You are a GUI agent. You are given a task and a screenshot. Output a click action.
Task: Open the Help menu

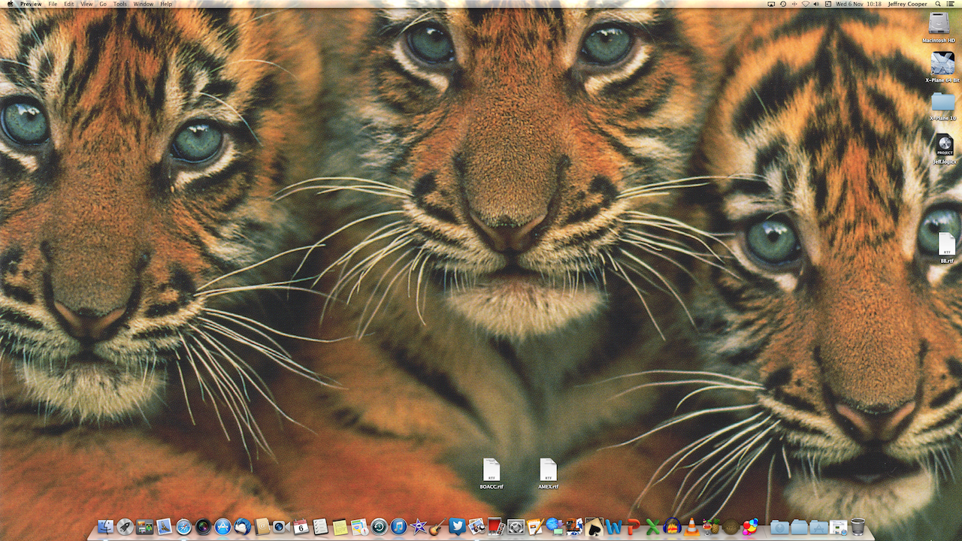pos(166,4)
